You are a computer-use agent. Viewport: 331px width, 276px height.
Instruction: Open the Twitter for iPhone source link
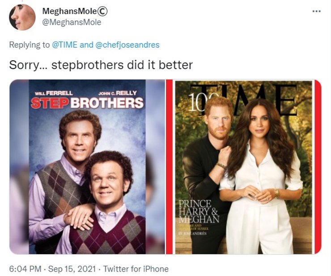tap(136, 269)
